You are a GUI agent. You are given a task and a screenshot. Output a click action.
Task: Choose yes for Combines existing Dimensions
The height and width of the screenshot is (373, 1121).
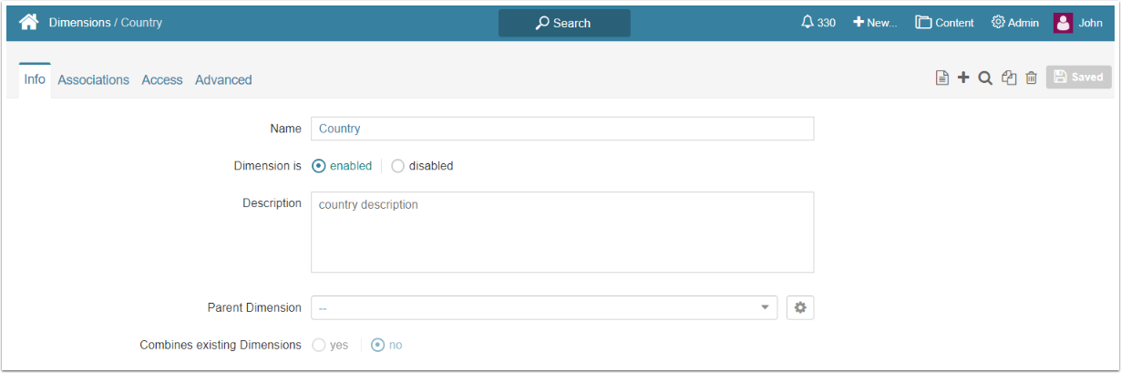[x=319, y=346]
